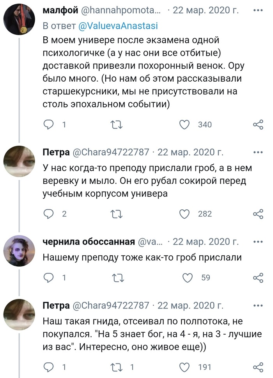
Task: Share чернила обоссанная's tweet
Action: (x=258, y=278)
